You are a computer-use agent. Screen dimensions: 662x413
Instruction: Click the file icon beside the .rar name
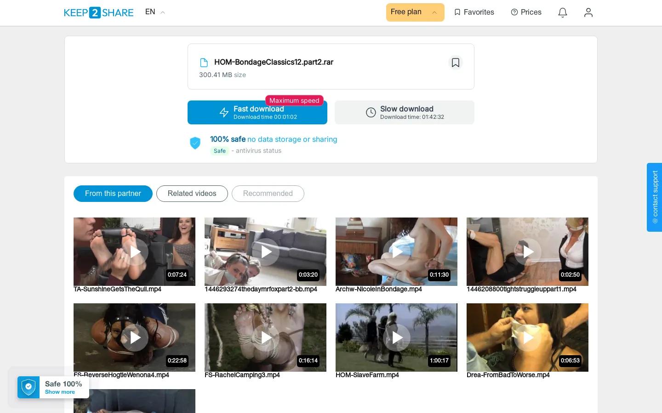coord(204,62)
